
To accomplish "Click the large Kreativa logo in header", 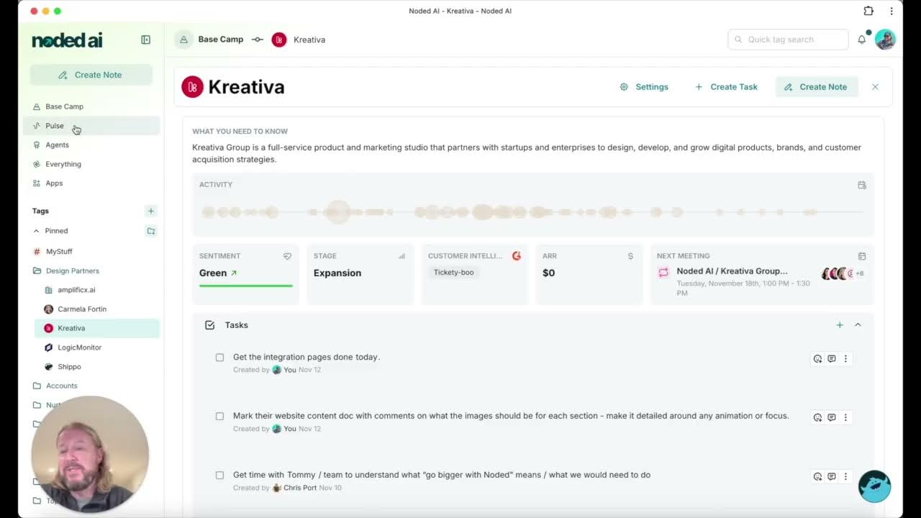I will [192, 87].
